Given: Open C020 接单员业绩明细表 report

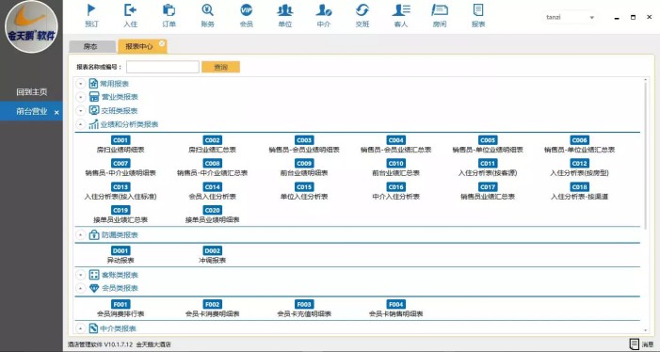Looking at the screenshot, I should (x=212, y=215).
